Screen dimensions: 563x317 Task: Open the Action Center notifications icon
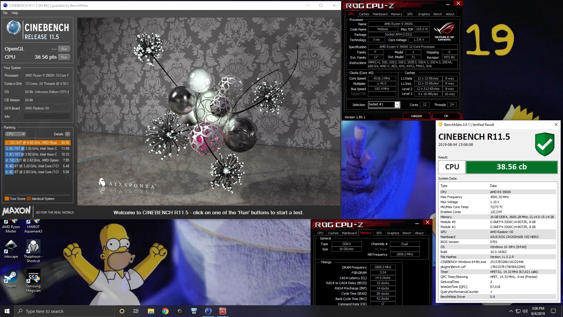[x=553, y=311]
